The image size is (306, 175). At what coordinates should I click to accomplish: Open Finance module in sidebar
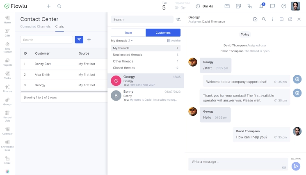[x=7, y=88]
